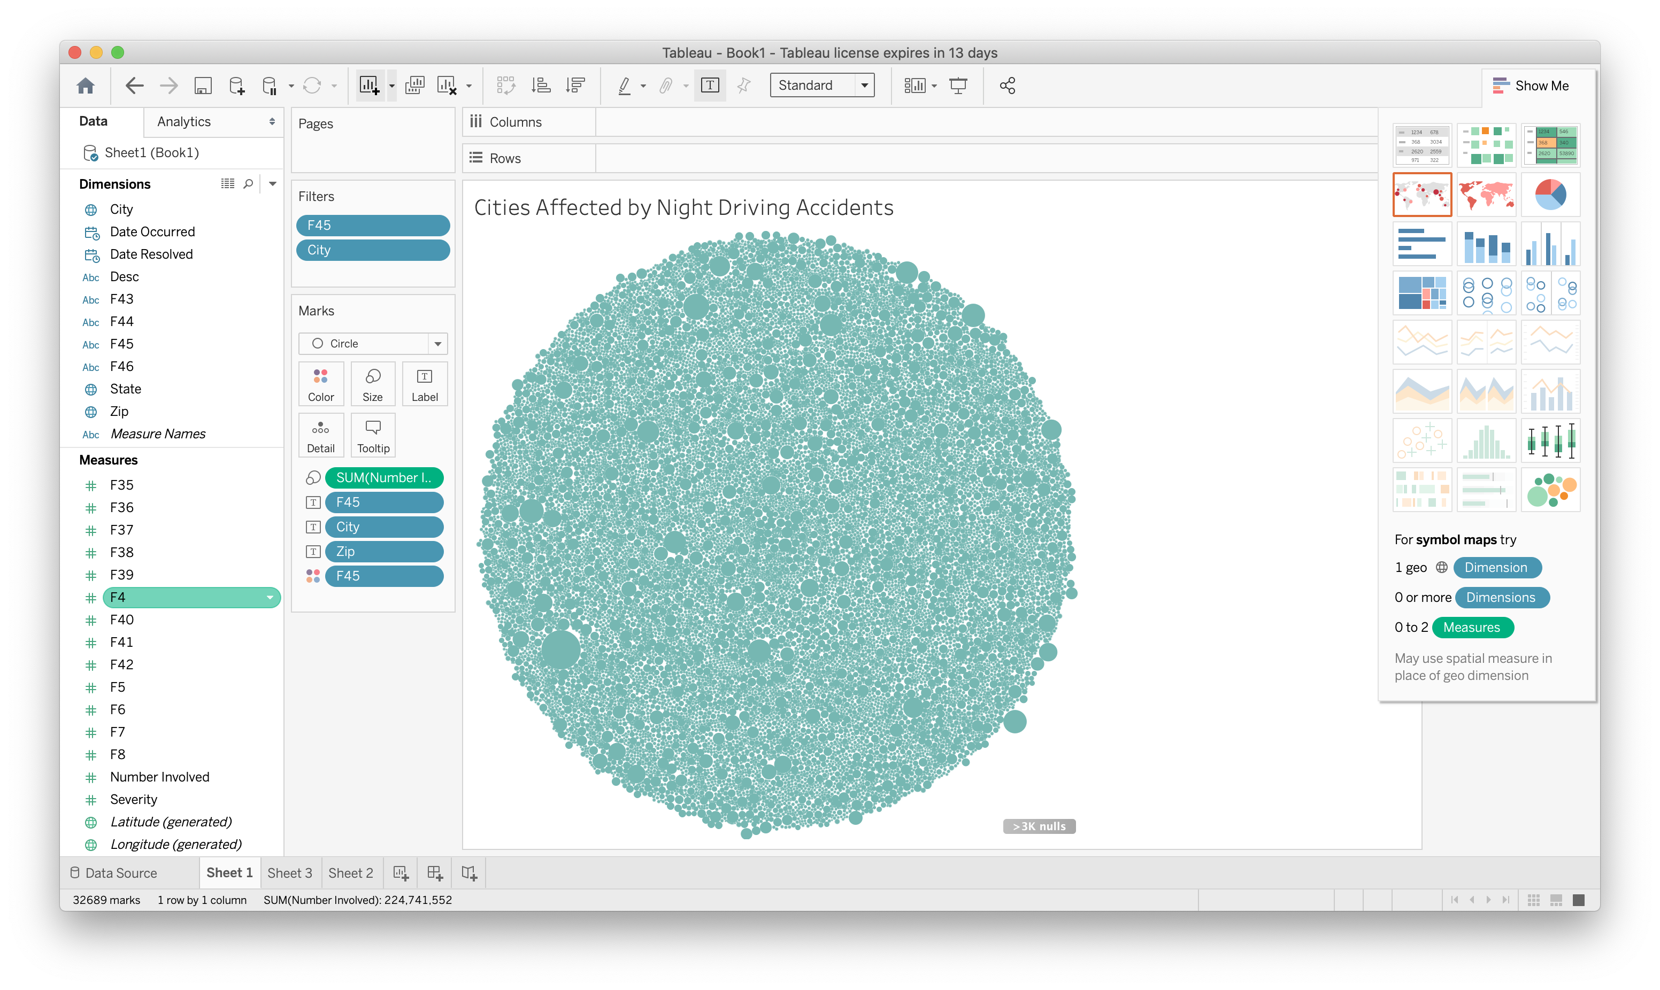This screenshot has height=990, width=1660.
Task: Click the >3K nulls indicator
Action: 1039,826
